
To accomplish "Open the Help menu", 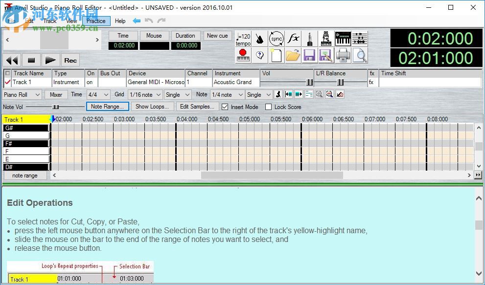I will click(120, 21).
